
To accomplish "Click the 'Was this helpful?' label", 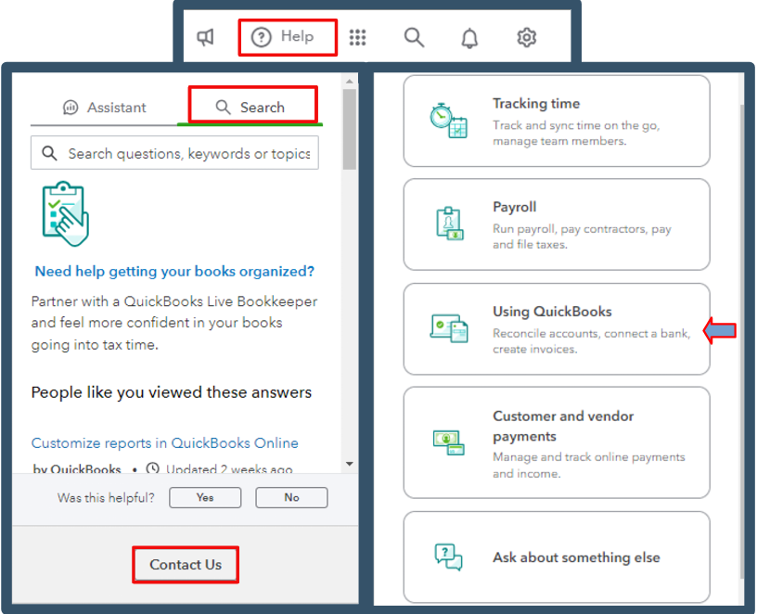I will point(106,498).
